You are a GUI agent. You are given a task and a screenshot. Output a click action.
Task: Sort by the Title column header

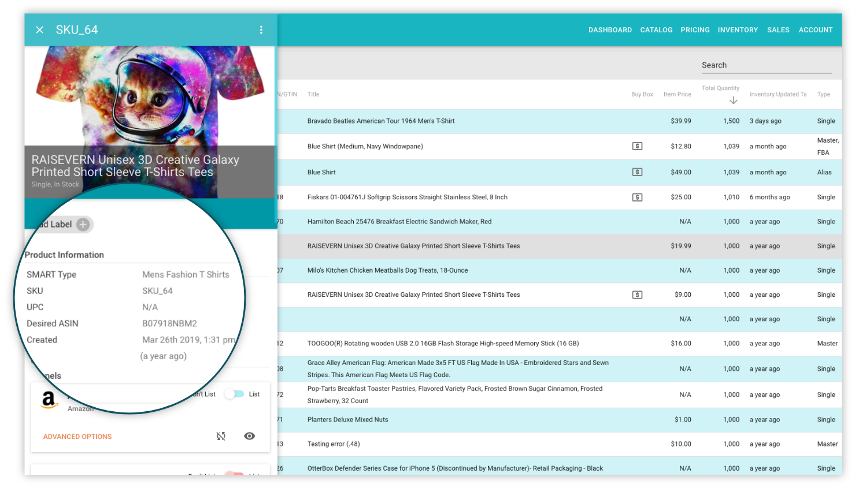pyautogui.click(x=313, y=94)
